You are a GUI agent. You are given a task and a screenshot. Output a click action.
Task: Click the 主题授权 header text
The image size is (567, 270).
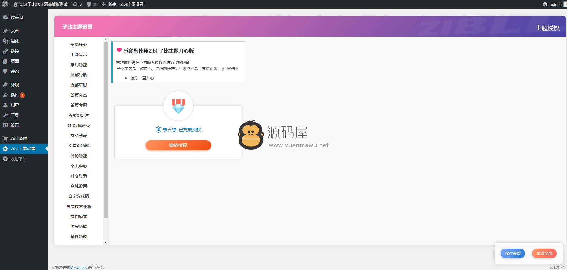[x=548, y=28]
